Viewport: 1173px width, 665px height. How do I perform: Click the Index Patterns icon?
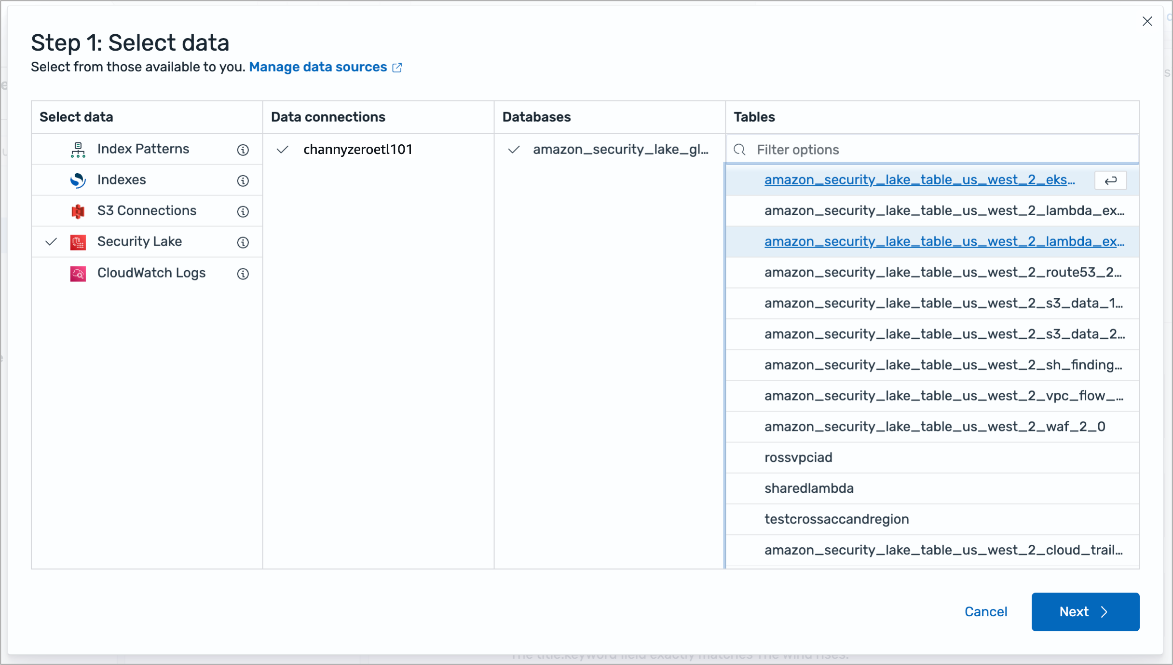pos(78,150)
